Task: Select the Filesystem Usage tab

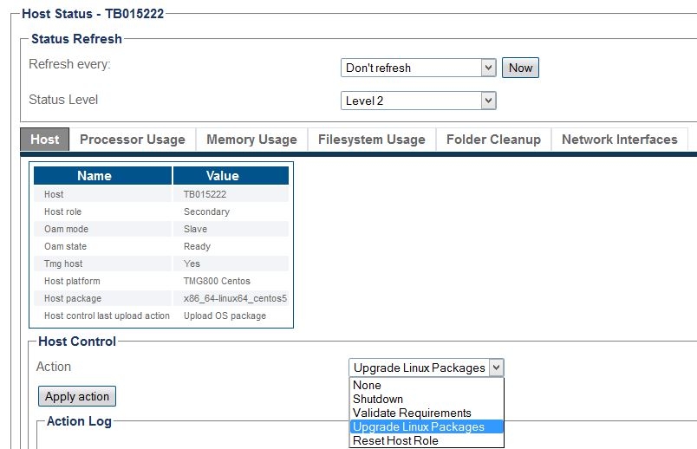Action: (371, 140)
